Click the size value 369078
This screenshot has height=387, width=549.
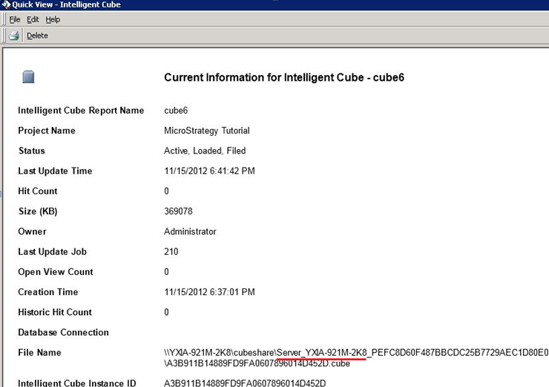[179, 211]
